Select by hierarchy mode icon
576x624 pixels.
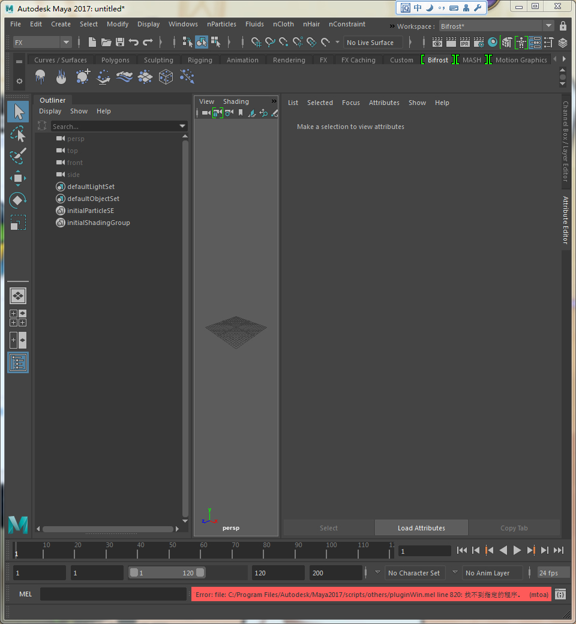187,42
